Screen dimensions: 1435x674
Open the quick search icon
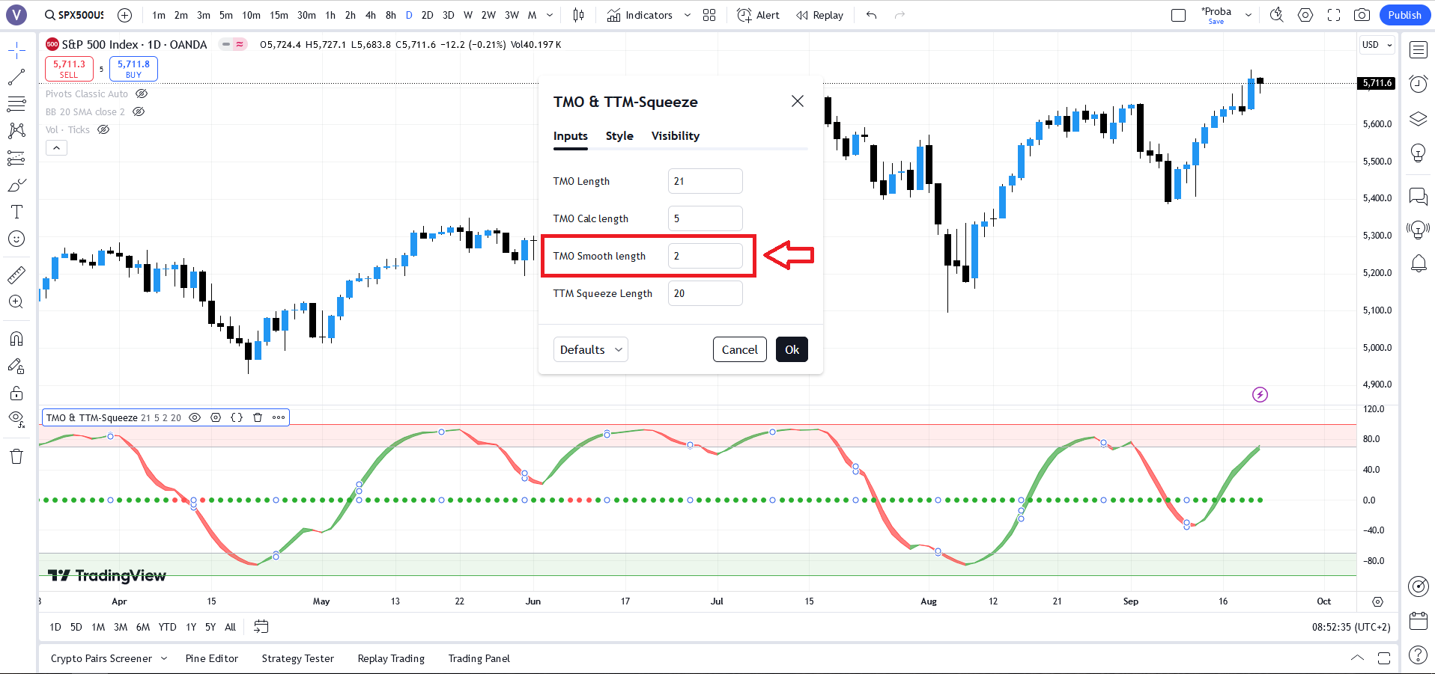(x=1277, y=15)
